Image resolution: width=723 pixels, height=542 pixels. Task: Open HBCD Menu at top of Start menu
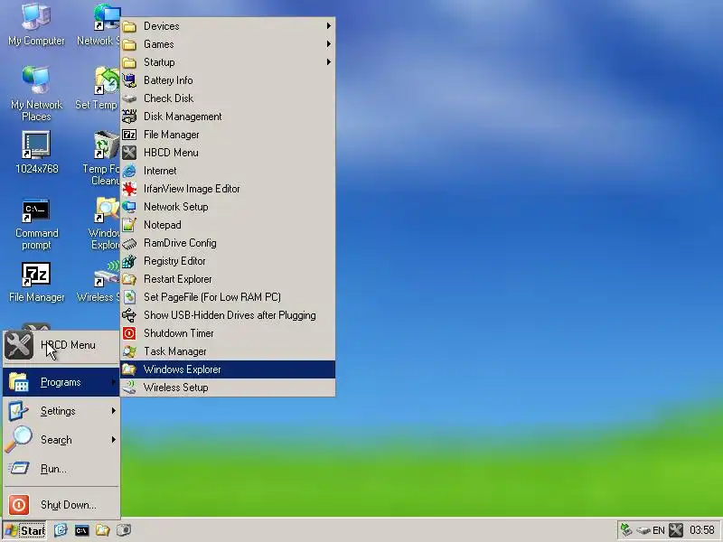click(x=61, y=345)
